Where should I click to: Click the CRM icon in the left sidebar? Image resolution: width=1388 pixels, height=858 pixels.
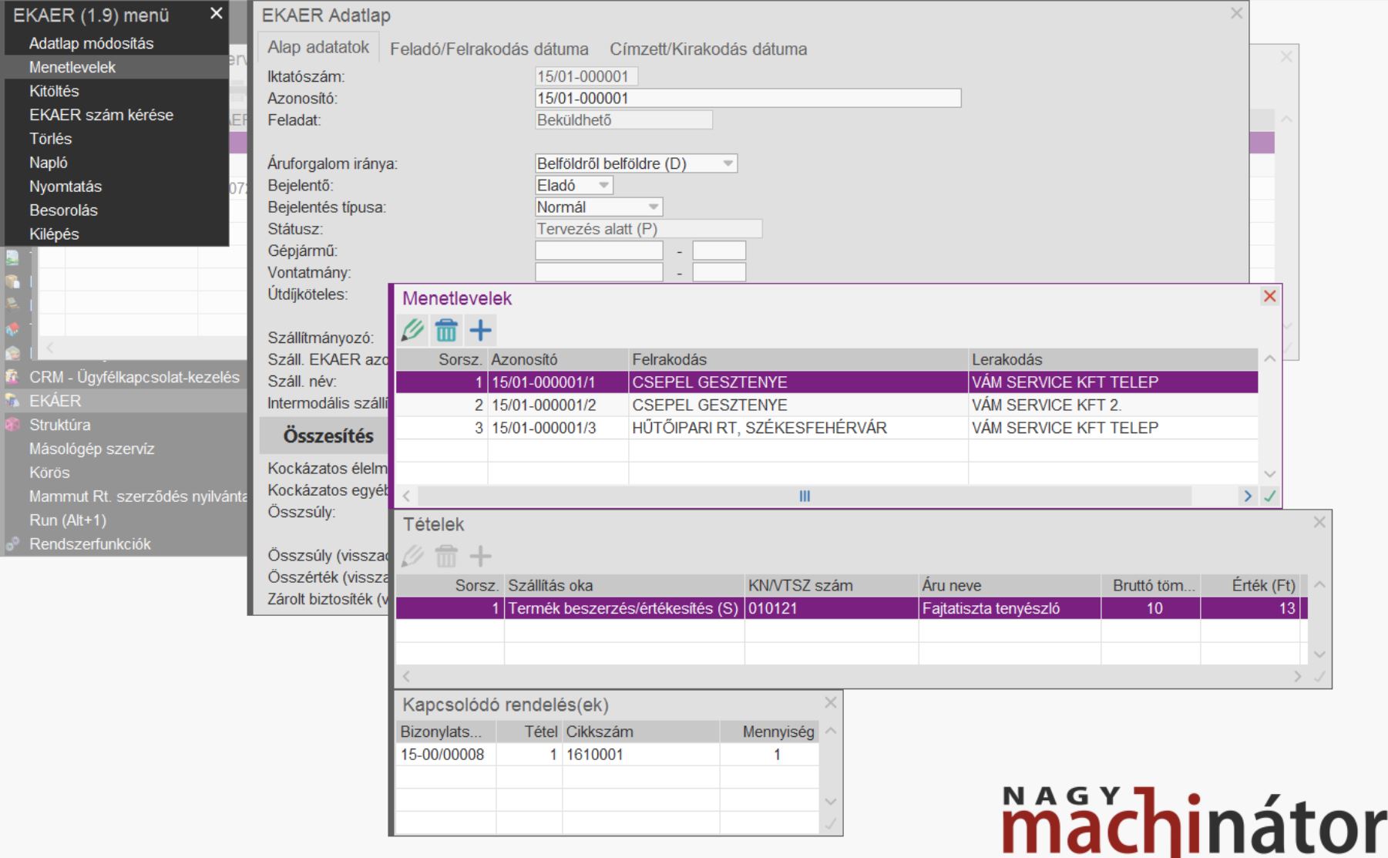tap(12, 377)
